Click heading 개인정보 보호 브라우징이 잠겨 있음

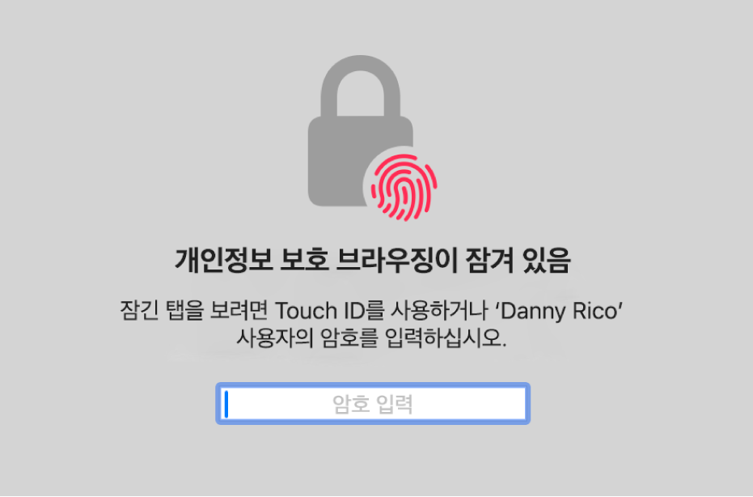click(373, 261)
